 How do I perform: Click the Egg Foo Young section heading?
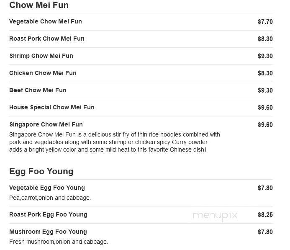(x=41, y=172)
